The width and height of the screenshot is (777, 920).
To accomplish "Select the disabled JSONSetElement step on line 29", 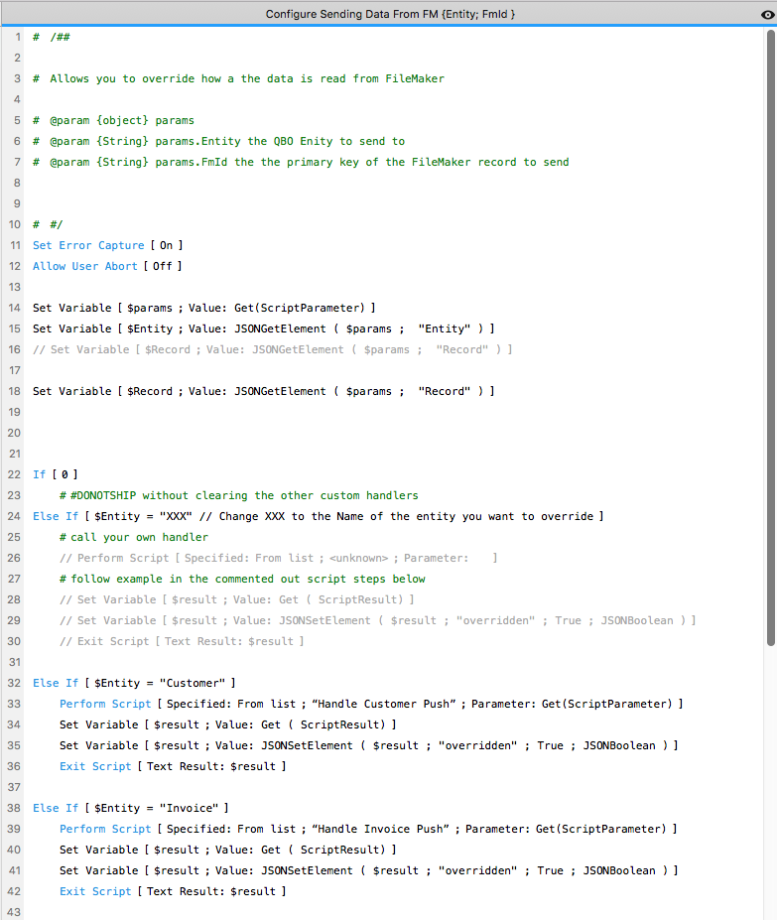I will click(377, 620).
